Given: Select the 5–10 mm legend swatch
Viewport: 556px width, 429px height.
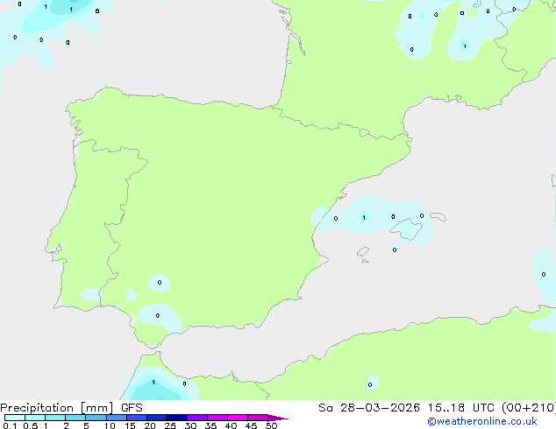Looking at the screenshot, I should 96,418.
